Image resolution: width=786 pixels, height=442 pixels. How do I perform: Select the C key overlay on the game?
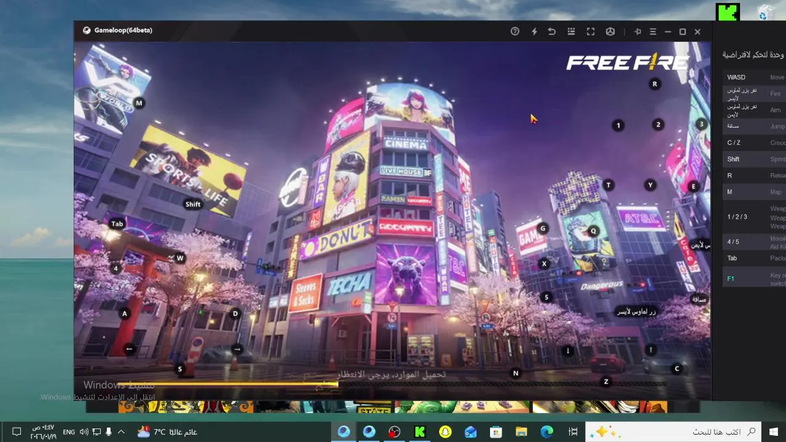click(x=677, y=368)
